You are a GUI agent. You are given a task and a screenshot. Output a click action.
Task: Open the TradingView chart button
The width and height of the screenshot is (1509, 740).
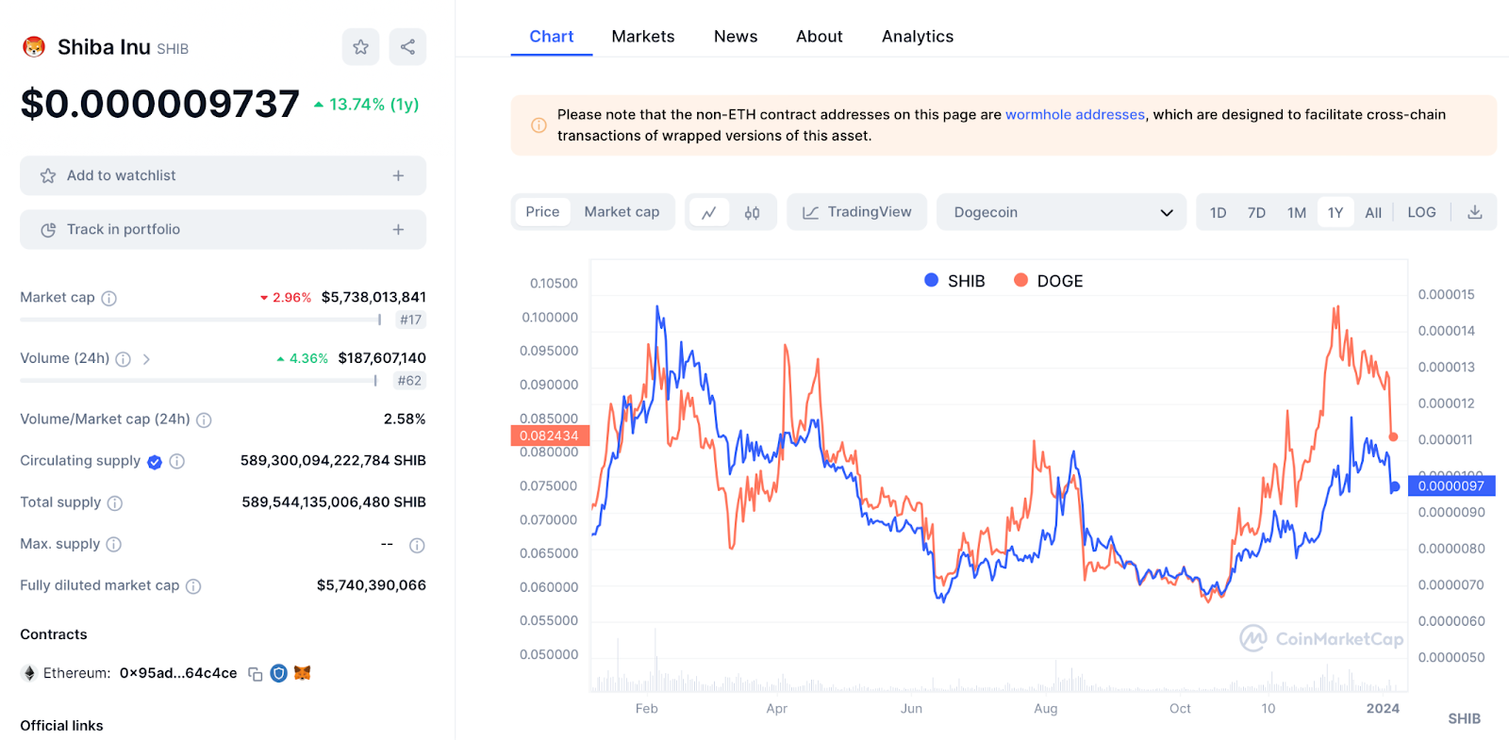857,212
